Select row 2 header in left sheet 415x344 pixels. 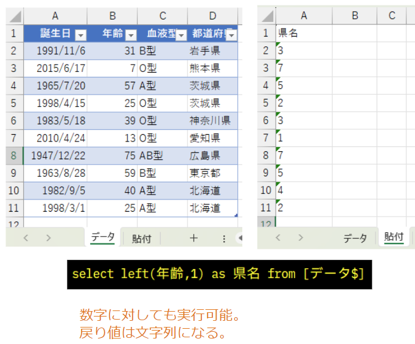(14, 51)
